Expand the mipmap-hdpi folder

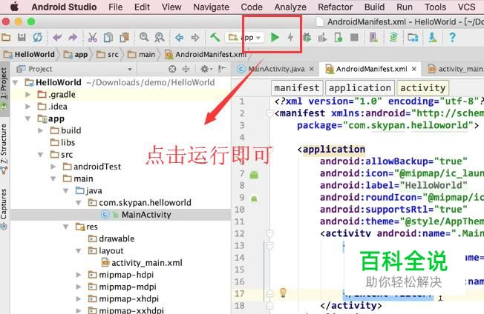tap(79, 275)
